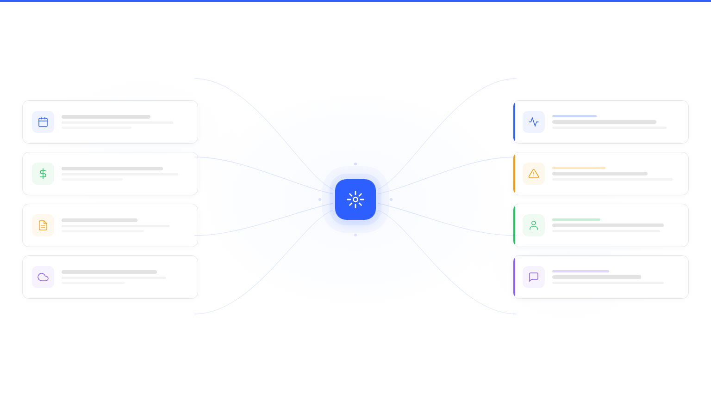The height and width of the screenshot is (399, 711).
Task: Select the activity pulse monitor icon
Action: coord(534,122)
